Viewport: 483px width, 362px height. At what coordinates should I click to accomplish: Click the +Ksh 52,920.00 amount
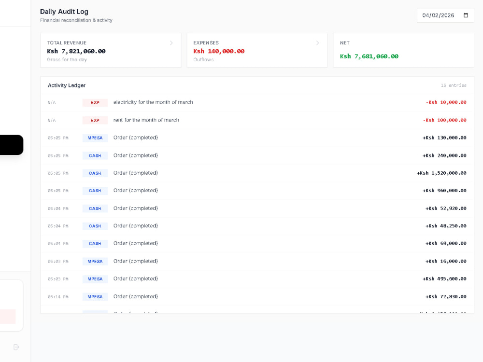(x=446, y=209)
